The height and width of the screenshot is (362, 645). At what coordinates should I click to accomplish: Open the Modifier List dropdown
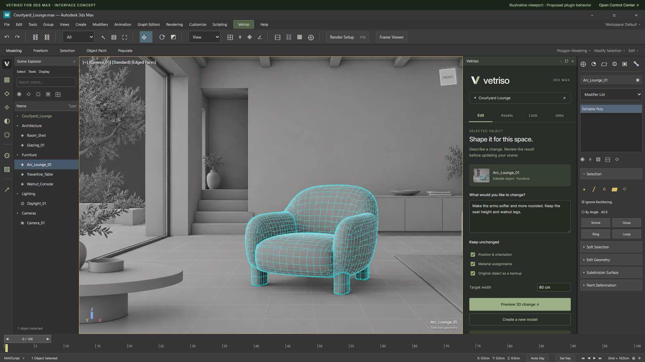(x=611, y=95)
